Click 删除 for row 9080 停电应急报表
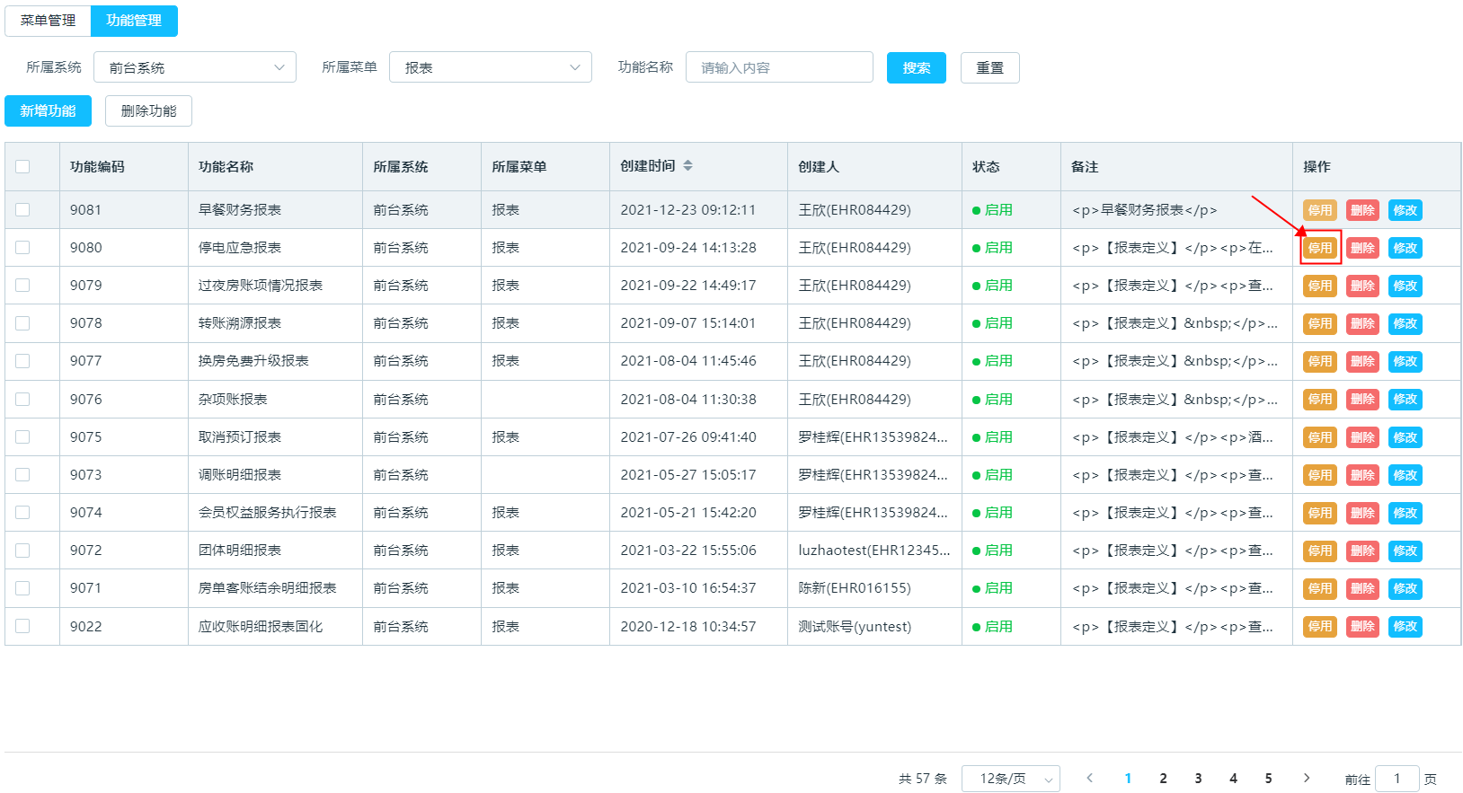 [1362, 248]
